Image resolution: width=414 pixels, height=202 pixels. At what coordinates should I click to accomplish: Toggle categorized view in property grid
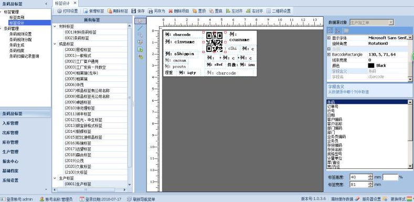(330, 30)
